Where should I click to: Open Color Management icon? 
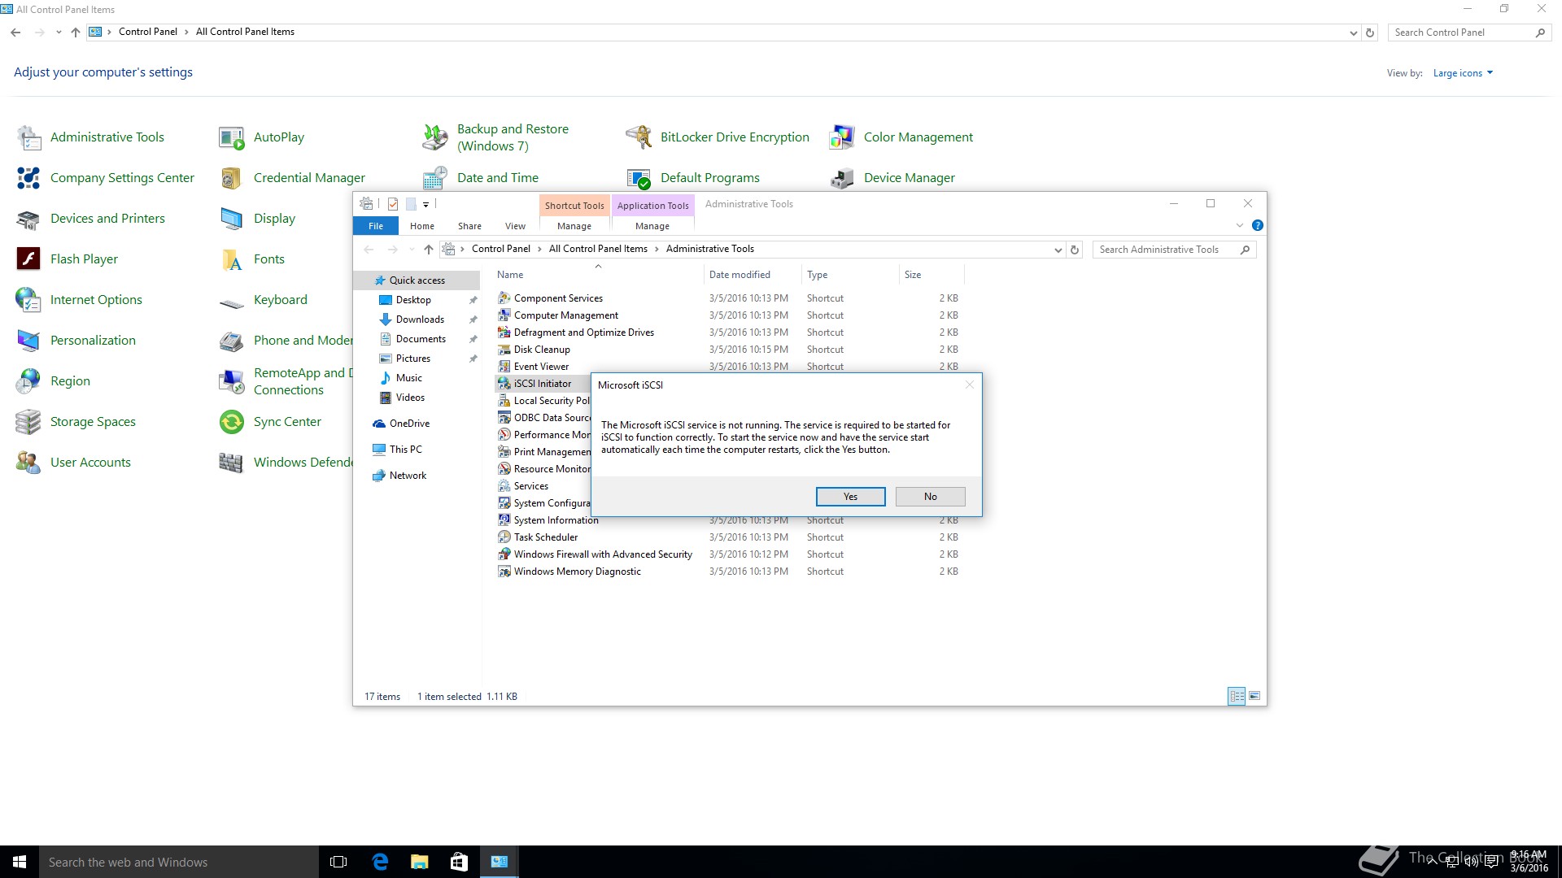(x=842, y=137)
